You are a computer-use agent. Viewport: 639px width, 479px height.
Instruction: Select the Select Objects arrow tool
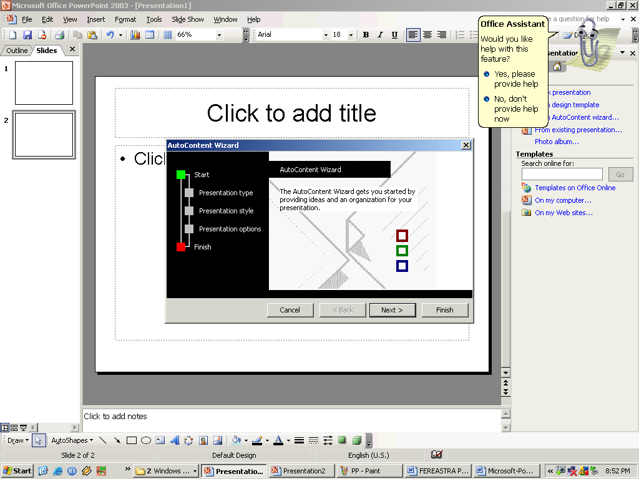coord(38,440)
